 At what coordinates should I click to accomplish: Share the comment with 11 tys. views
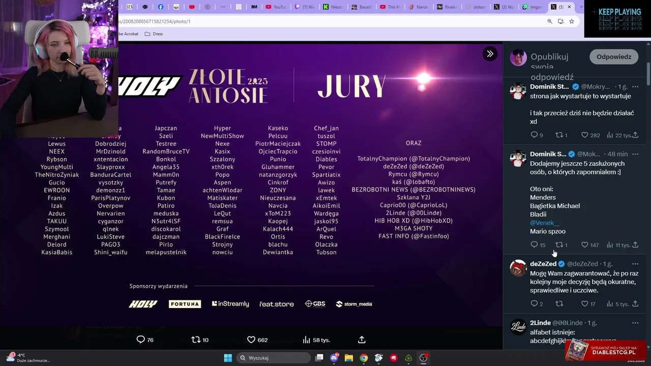[635, 245]
